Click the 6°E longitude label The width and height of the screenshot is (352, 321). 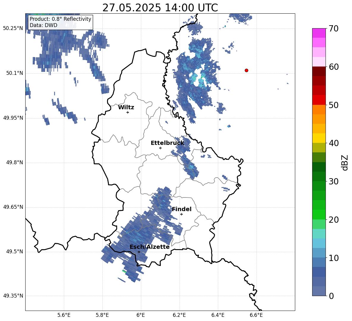pyautogui.click(x=141, y=315)
